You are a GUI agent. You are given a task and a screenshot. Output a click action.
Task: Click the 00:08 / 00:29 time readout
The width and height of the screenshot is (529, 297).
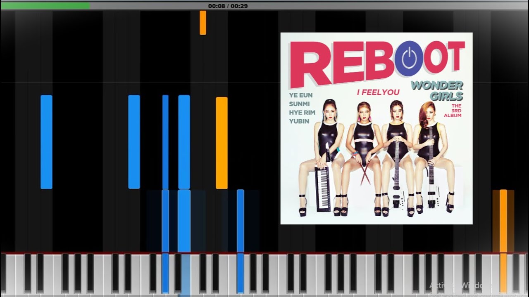(x=228, y=6)
